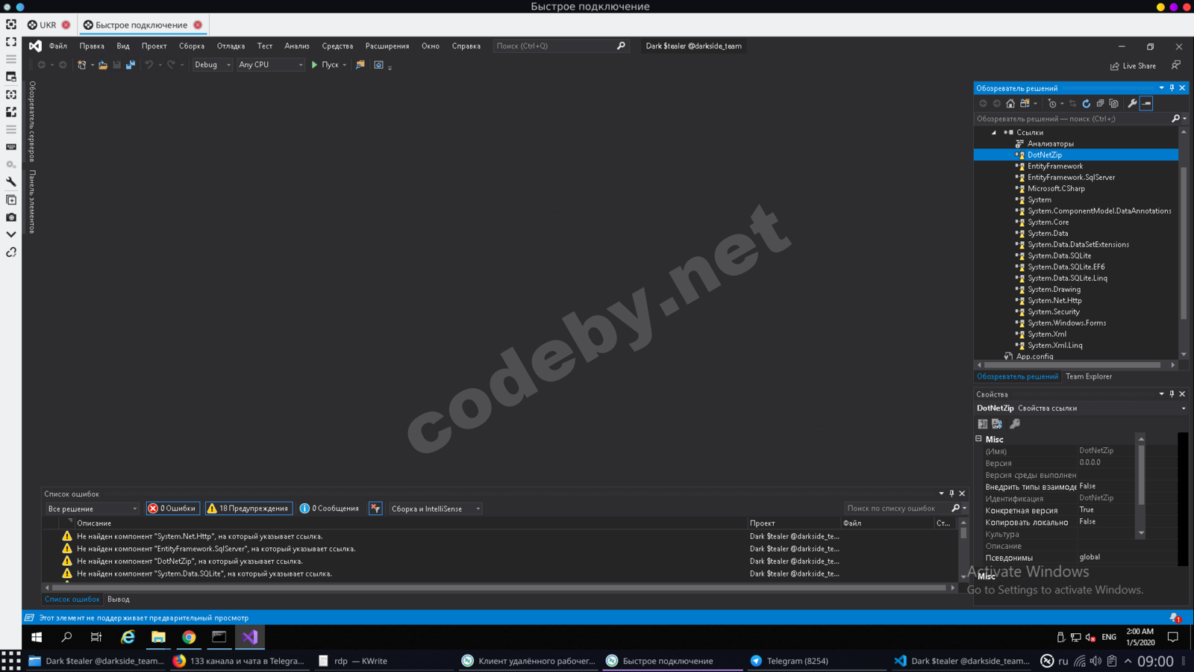1194x672 pixels.
Task: Click the Live Share icon
Action: (1133, 66)
